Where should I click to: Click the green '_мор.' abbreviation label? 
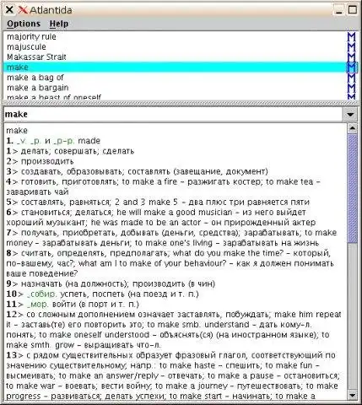[x=38, y=305]
